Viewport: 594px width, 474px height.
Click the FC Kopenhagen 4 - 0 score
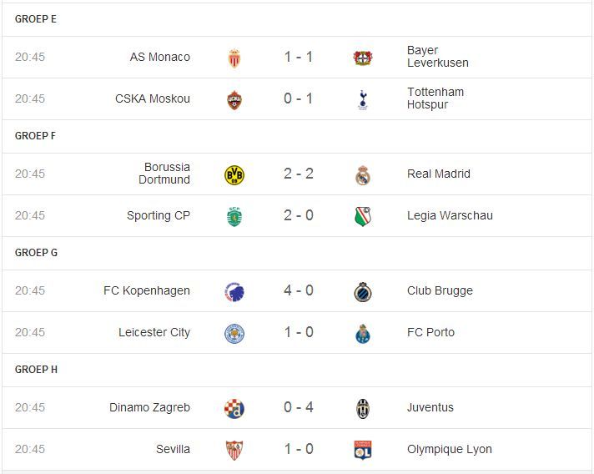pyautogui.click(x=299, y=290)
